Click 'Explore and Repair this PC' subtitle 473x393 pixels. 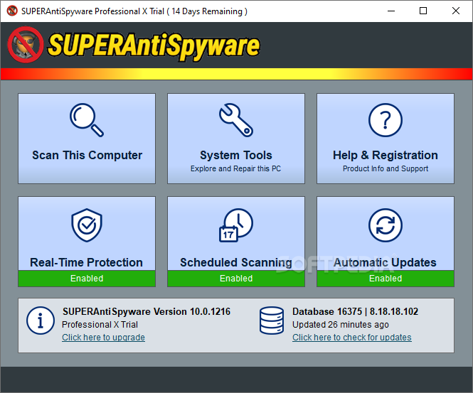235,168
